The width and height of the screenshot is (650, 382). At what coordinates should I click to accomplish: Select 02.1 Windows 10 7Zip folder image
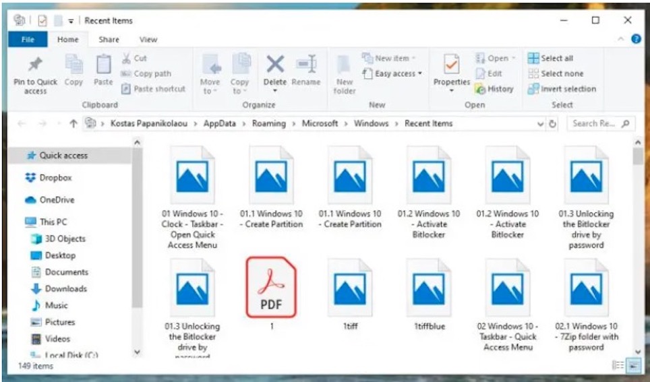point(586,305)
